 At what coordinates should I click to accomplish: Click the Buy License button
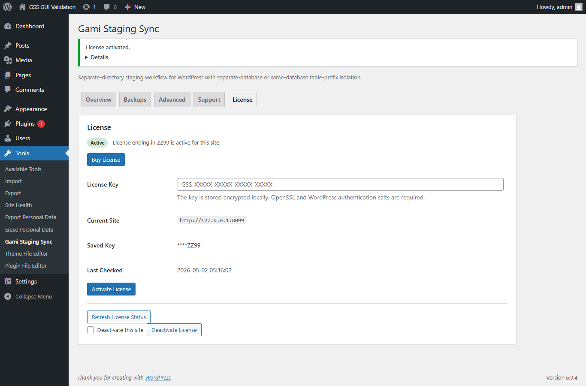tap(106, 160)
